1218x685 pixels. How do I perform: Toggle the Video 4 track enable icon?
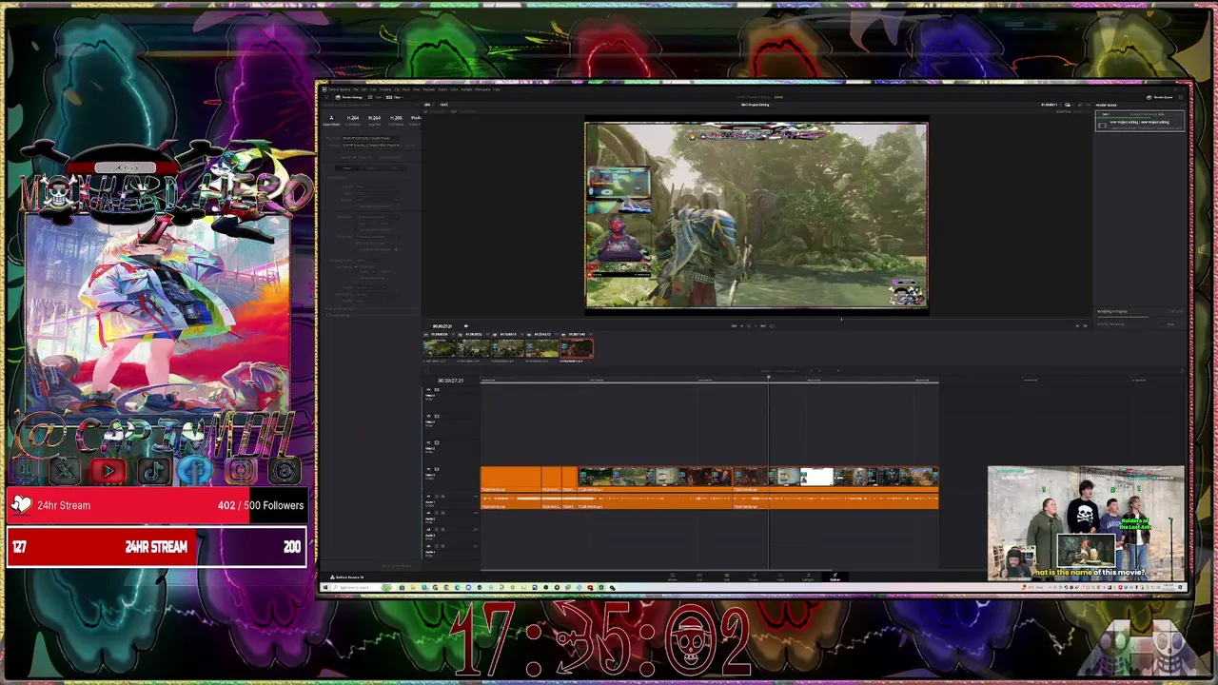click(437, 389)
